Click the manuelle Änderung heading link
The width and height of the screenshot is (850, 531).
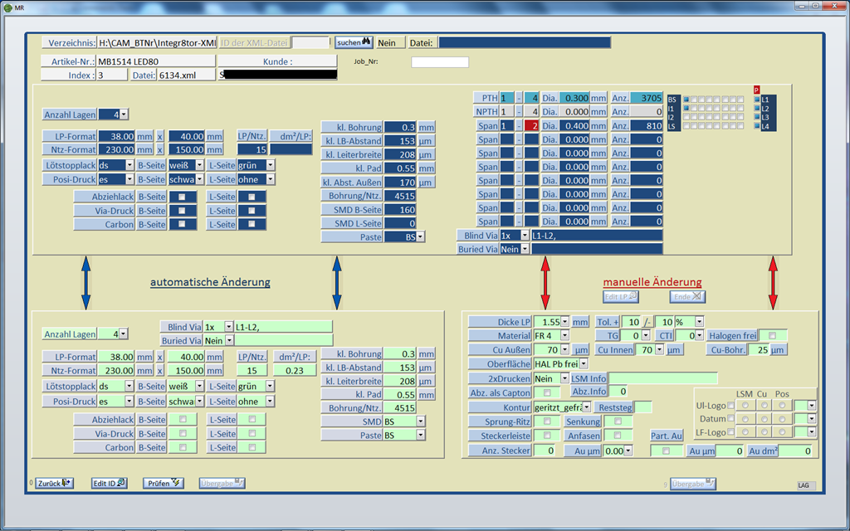[652, 282]
